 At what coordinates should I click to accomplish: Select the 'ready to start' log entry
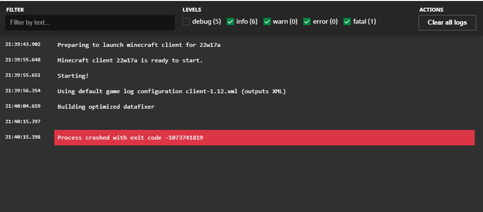click(130, 60)
